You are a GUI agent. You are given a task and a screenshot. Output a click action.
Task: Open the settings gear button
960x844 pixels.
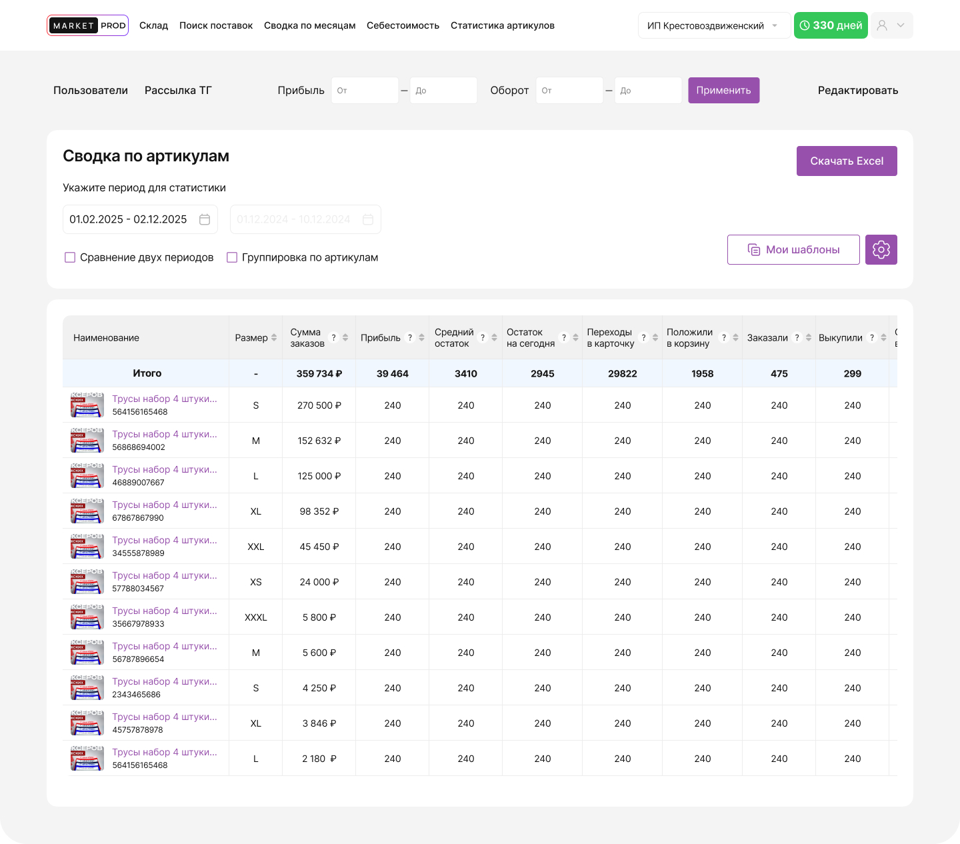click(881, 250)
